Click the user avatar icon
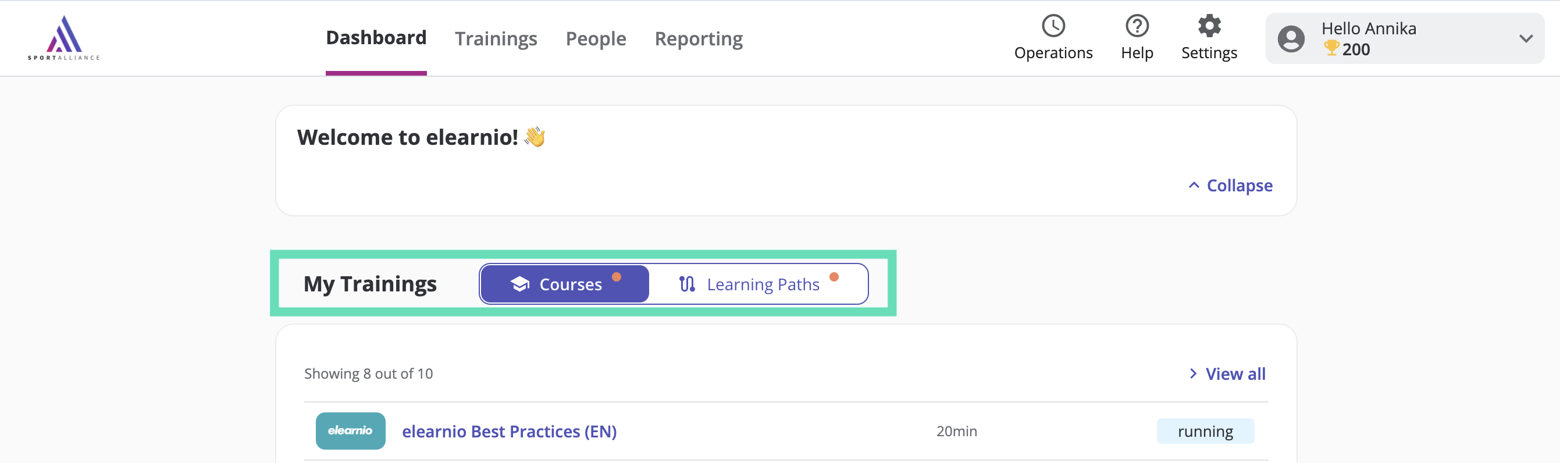The image size is (1560, 463). [1291, 39]
